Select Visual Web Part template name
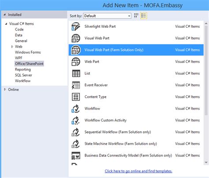The height and width of the screenshot is (178, 209). coord(97,38)
